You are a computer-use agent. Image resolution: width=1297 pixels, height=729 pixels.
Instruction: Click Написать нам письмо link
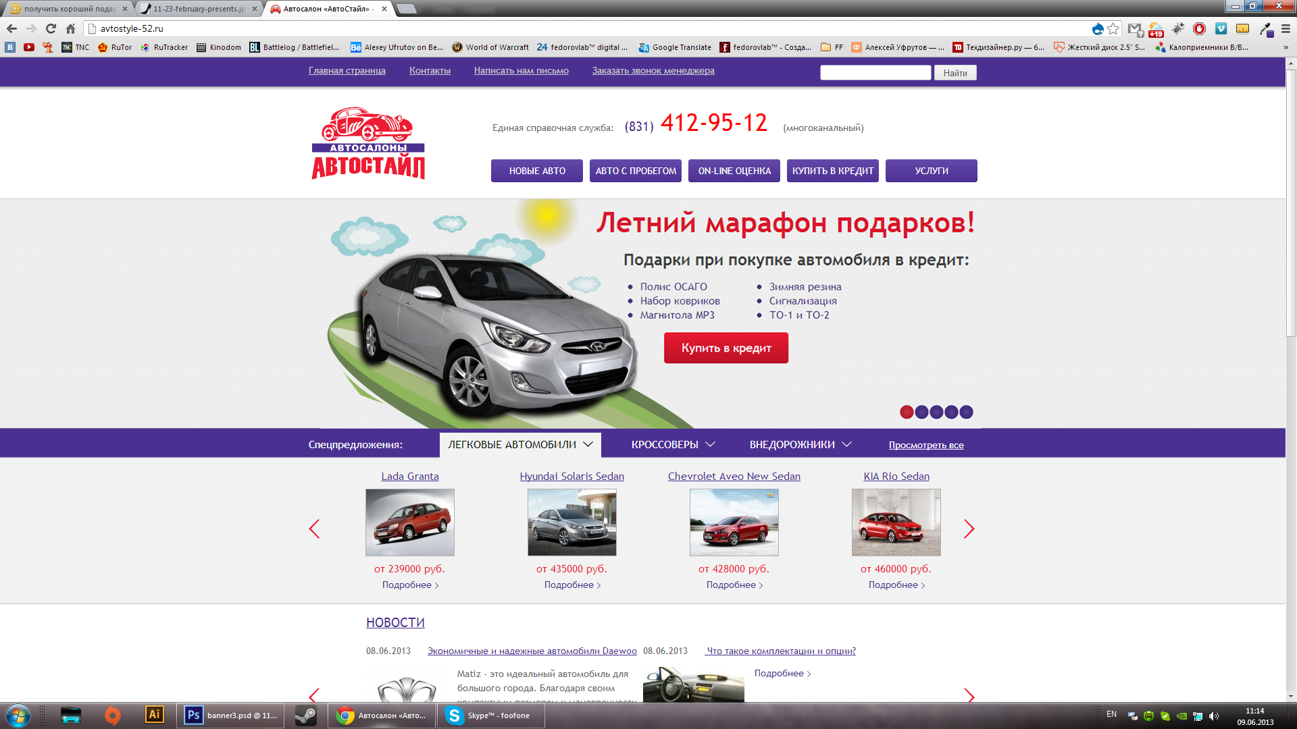[522, 70]
